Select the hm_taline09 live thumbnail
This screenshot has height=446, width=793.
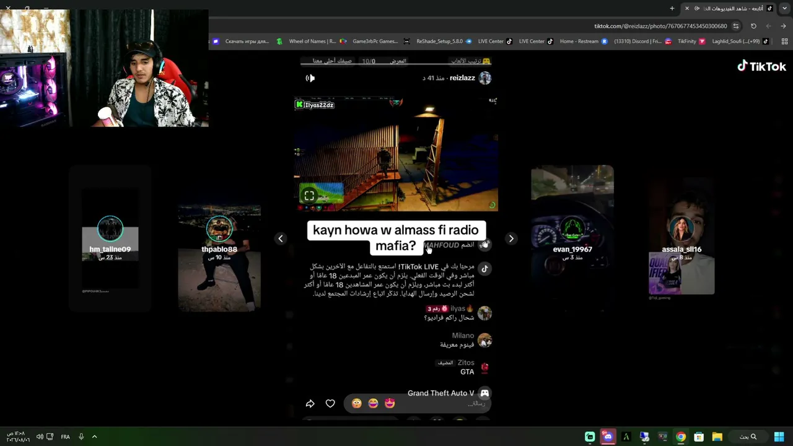(x=110, y=238)
